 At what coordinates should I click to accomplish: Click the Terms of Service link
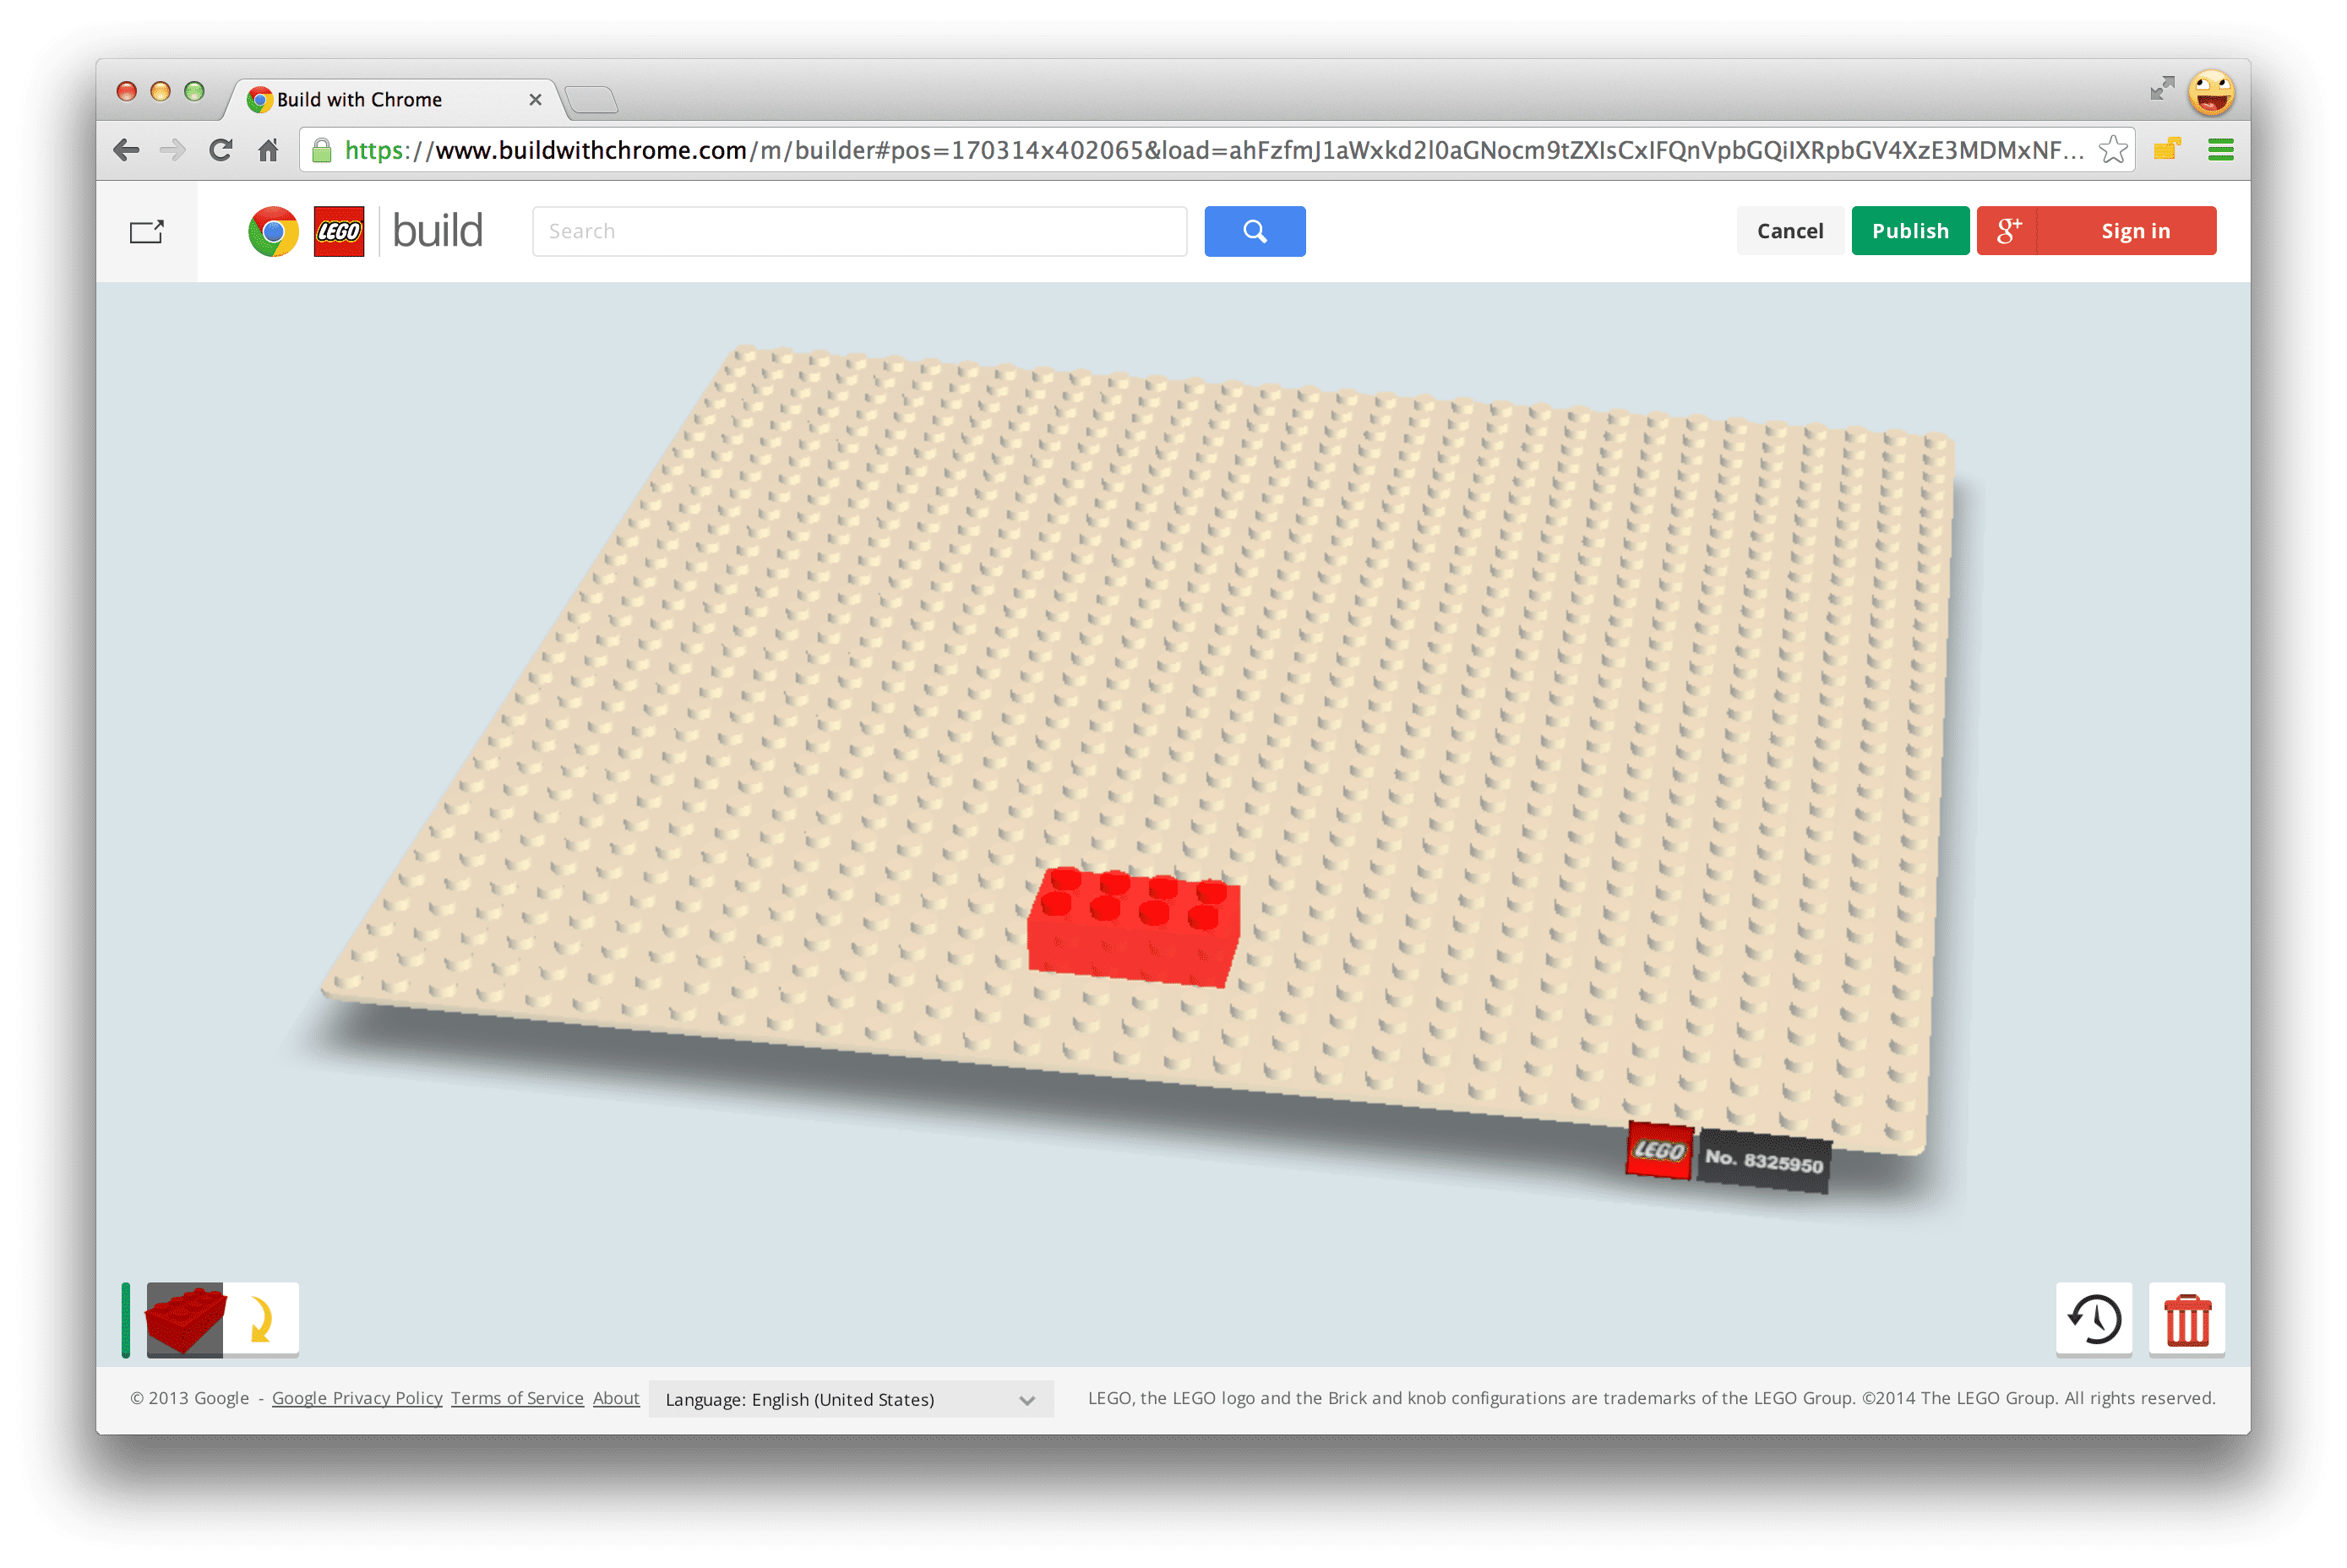coord(516,1398)
